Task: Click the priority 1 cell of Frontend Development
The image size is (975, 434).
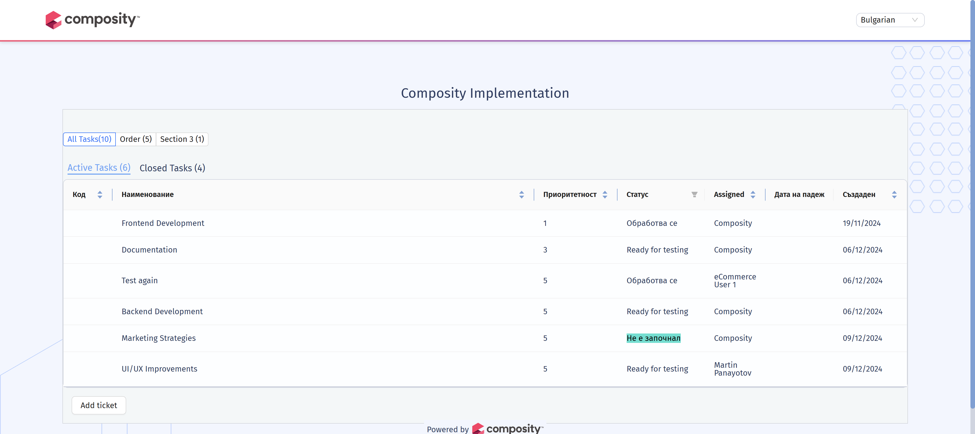Action: (x=545, y=223)
